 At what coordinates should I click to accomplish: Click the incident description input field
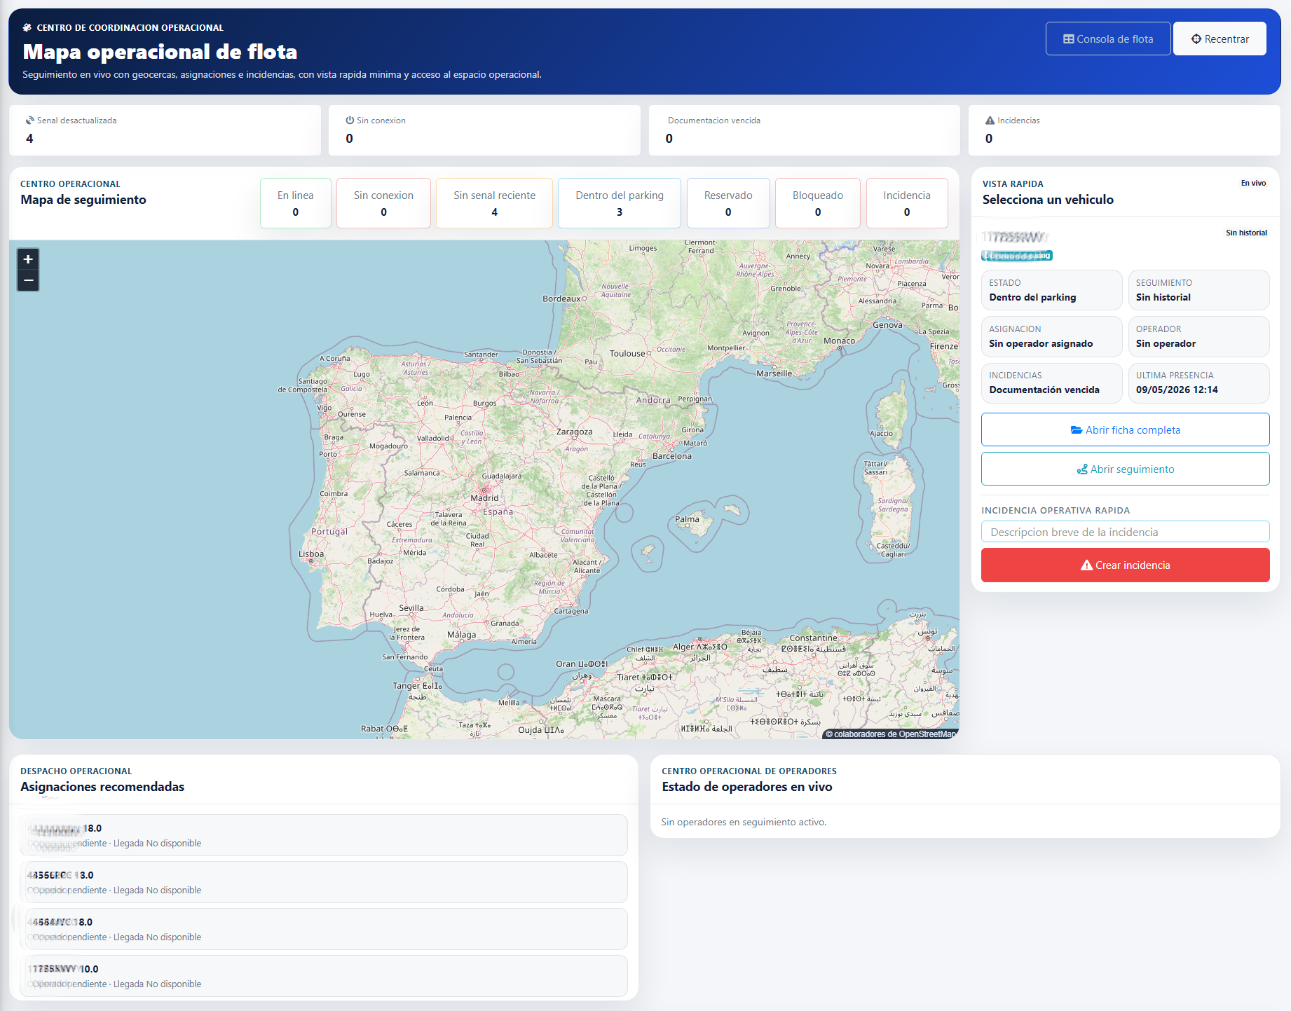pos(1125,532)
